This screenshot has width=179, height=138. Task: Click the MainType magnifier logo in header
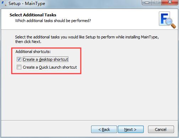tap(167, 20)
